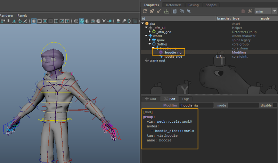Open the Panels menu

click(22, 16)
